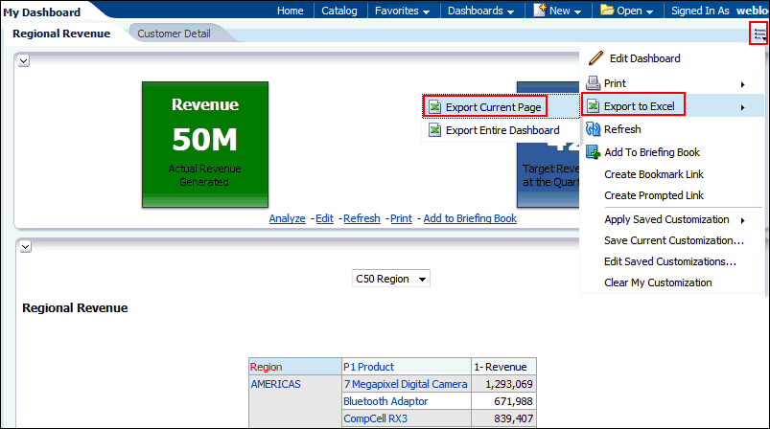Select Export Entire Dashboard
770x429 pixels.
pos(502,130)
